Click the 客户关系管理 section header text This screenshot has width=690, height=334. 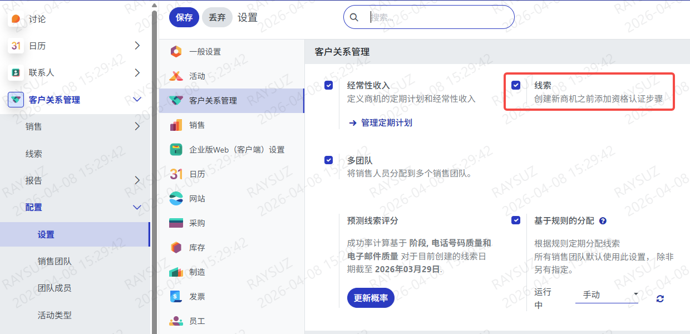click(342, 52)
